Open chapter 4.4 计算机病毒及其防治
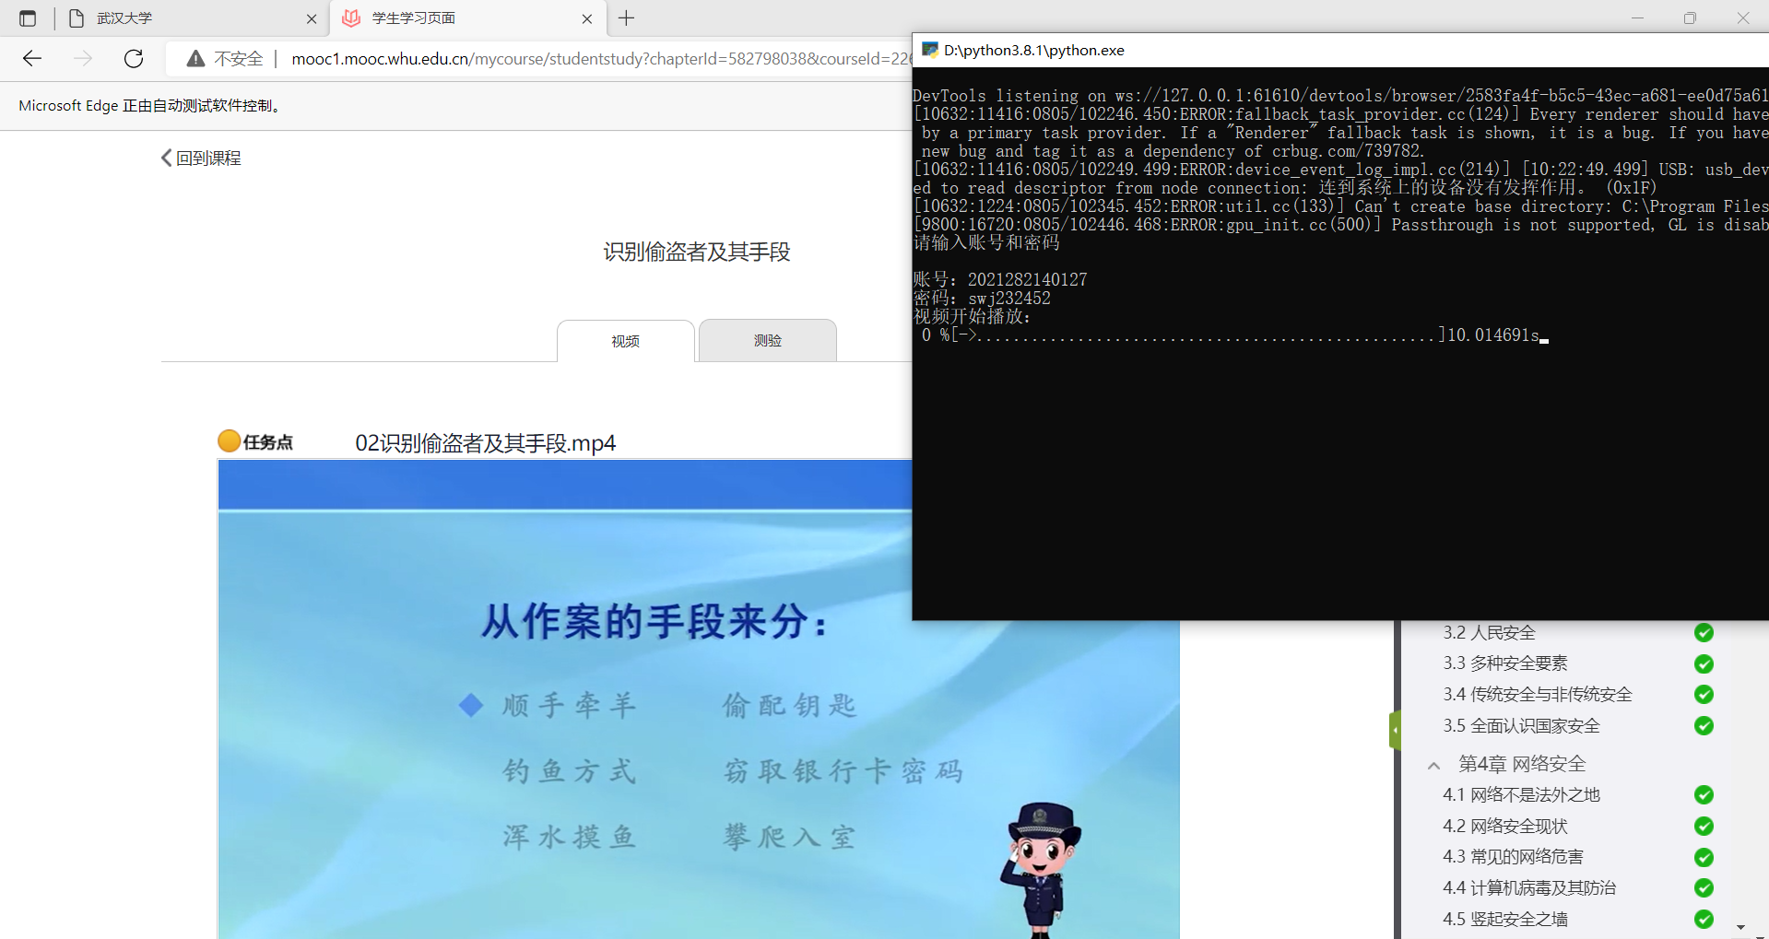 (x=1529, y=888)
